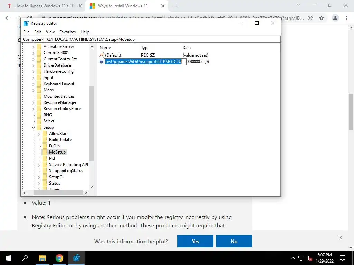
Task: Expand the ControlSet001 key
Action: point(34,53)
